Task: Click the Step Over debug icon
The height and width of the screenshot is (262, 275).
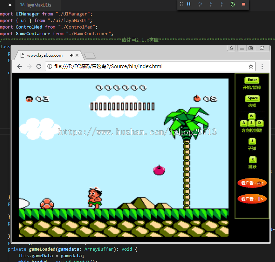Action: [200, 4]
